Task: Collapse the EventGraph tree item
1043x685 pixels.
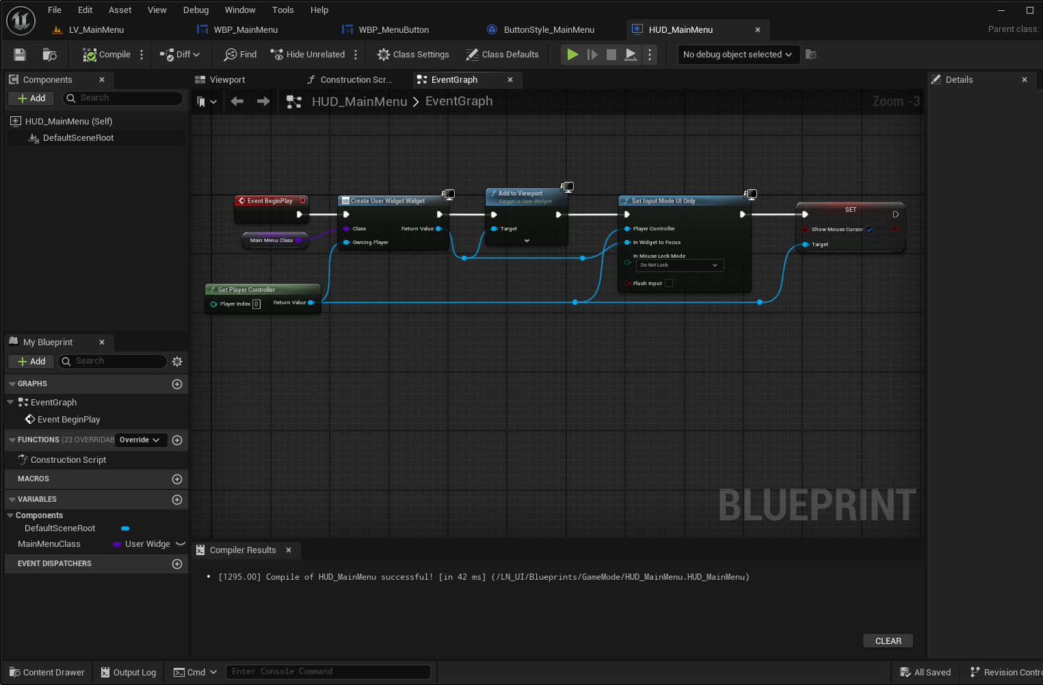Action: 10,402
